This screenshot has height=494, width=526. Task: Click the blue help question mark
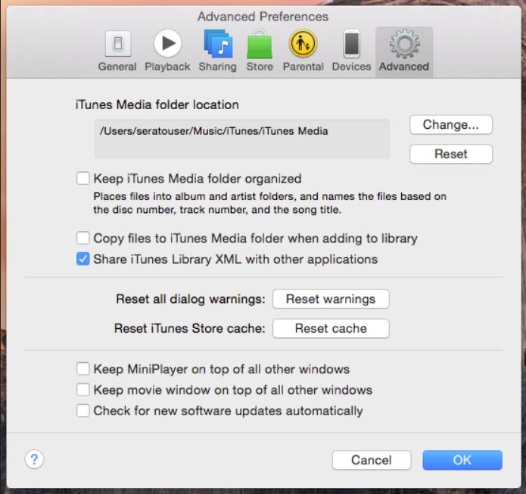[35, 459]
